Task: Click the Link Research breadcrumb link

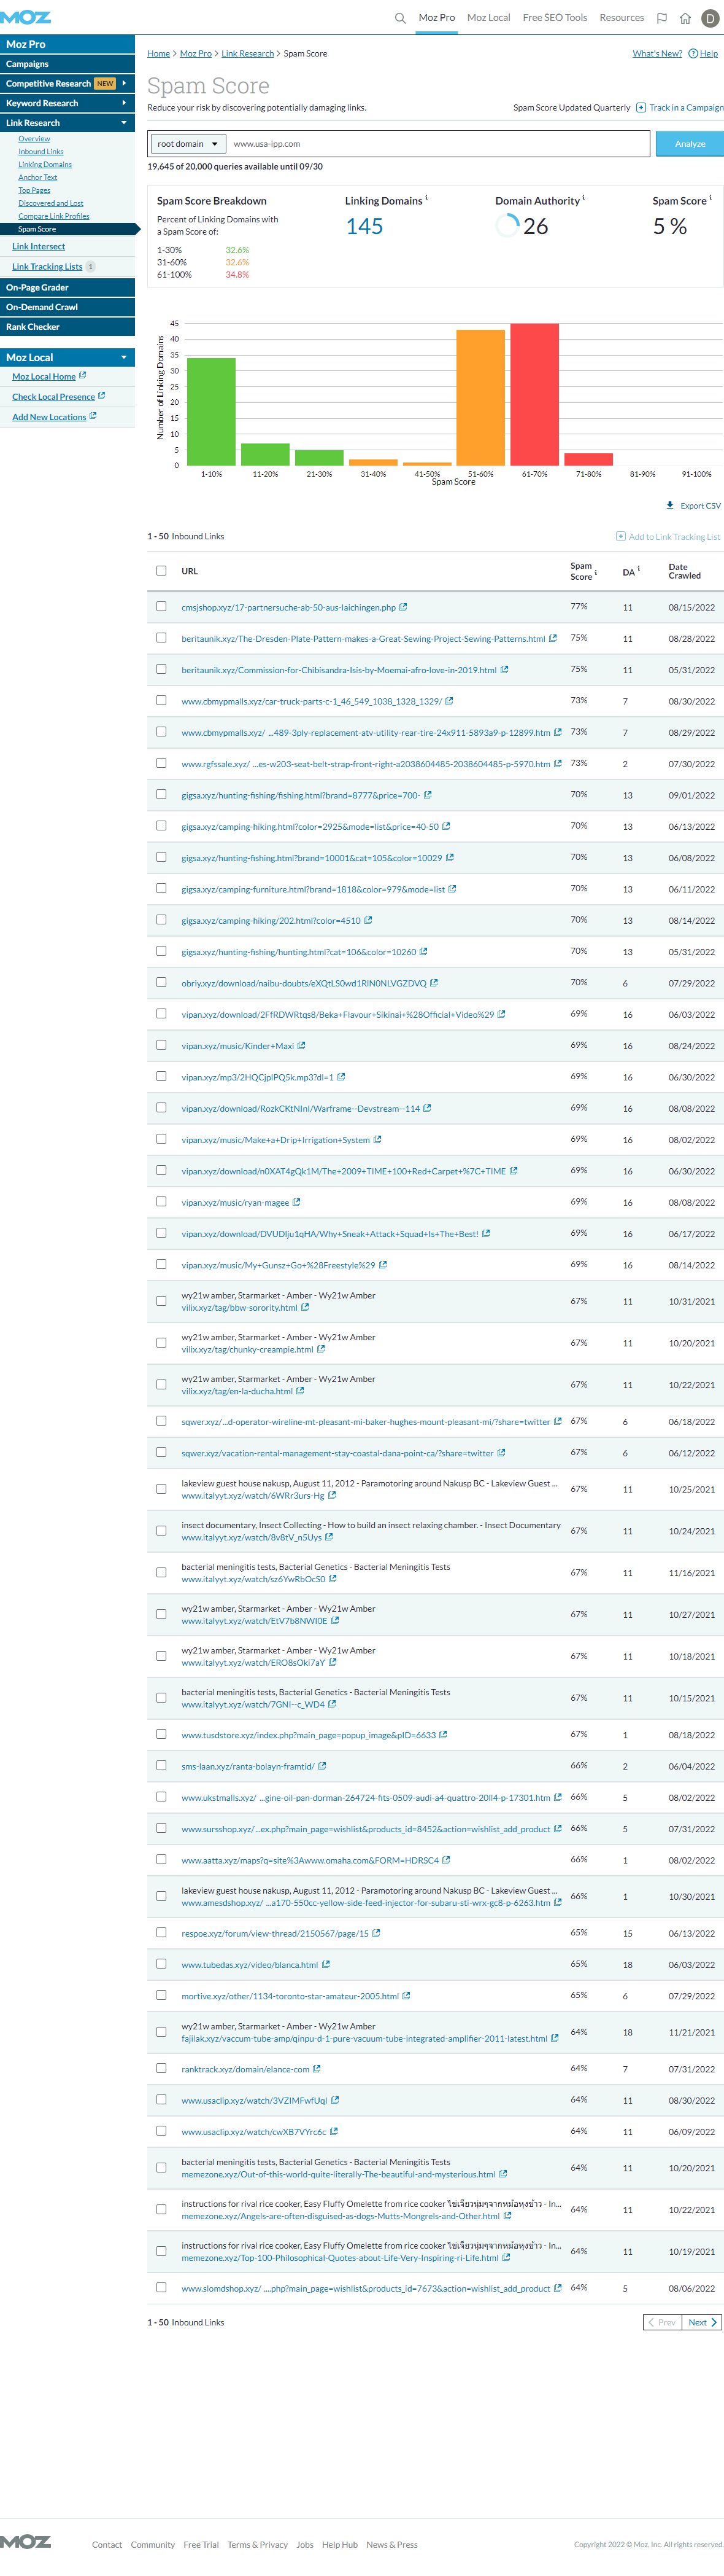Action: [x=248, y=54]
